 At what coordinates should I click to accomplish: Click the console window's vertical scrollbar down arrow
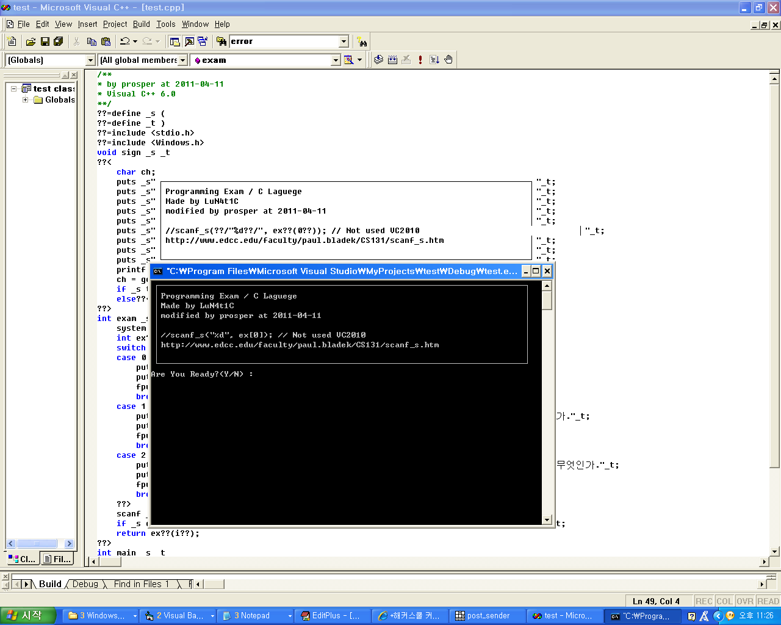[x=547, y=519]
